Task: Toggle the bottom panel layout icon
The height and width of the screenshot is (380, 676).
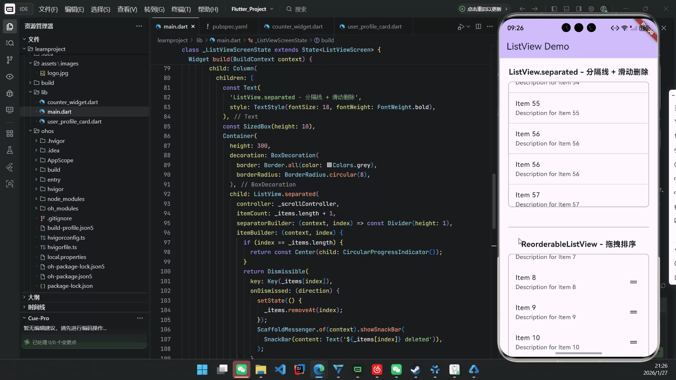Action: (567, 9)
